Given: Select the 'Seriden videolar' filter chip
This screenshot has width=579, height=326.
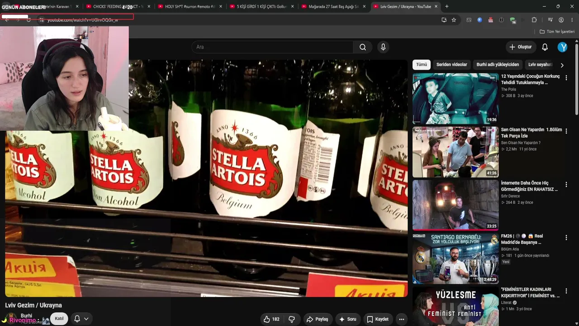Looking at the screenshot, I should 451,65.
